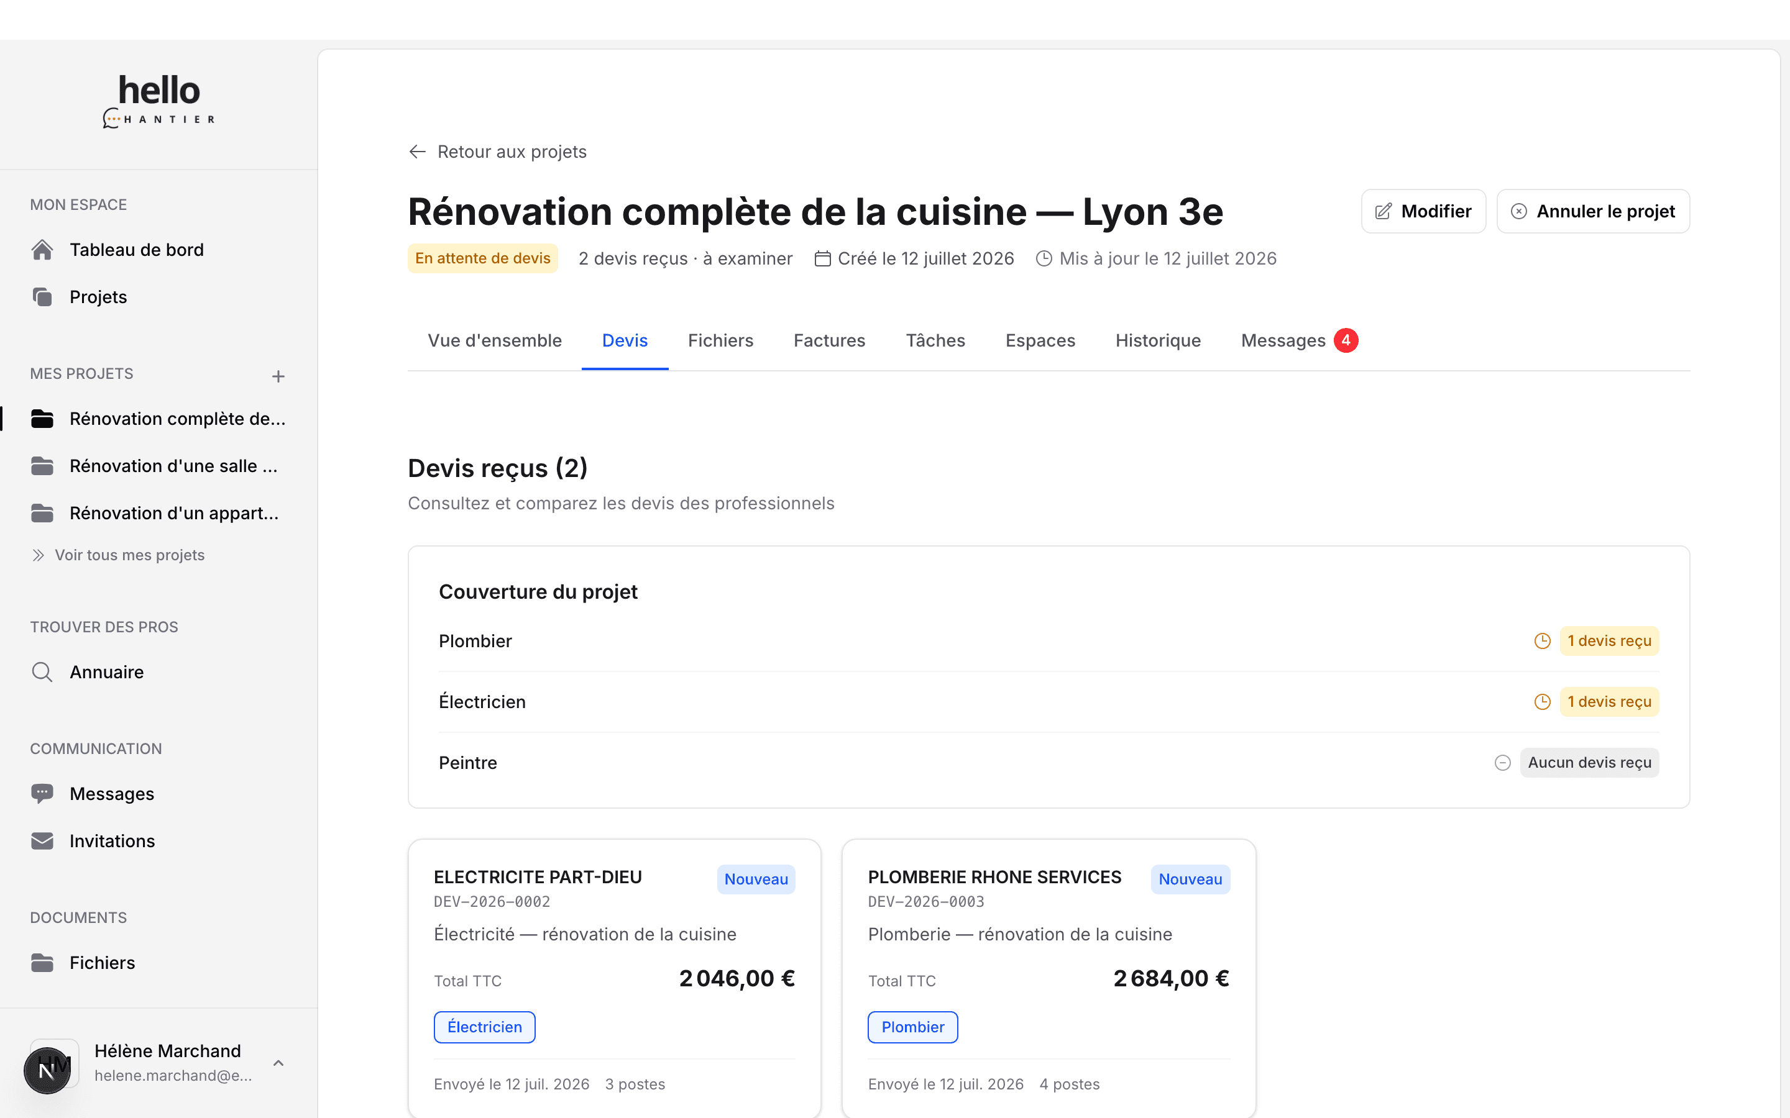Open sidebar Messages under Communication
This screenshot has height=1118, width=1790.
pos(158,794)
